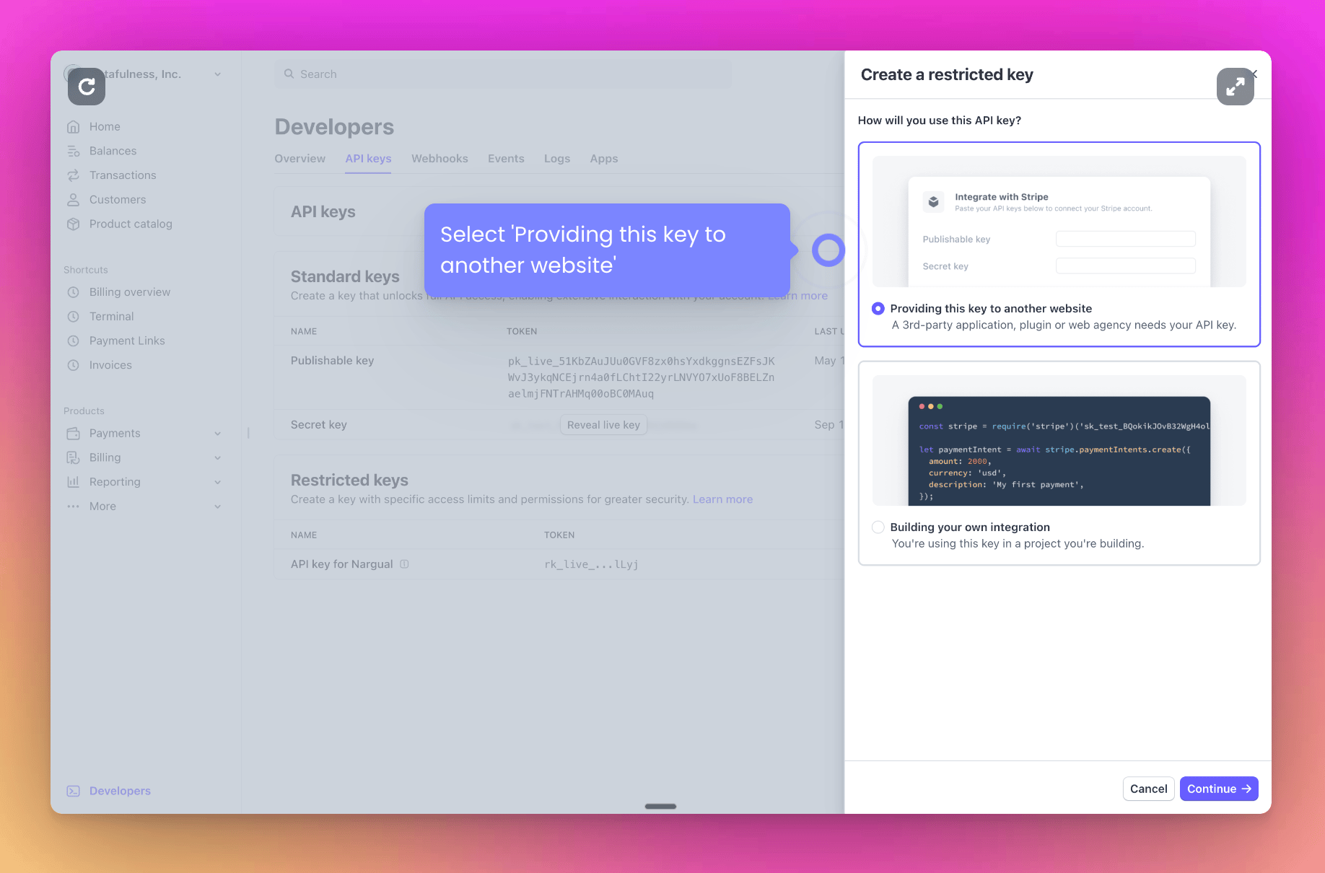Click the Terminal shortcut clock icon
The height and width of the screenshot is (873, 1325).
tap(73, 317)
